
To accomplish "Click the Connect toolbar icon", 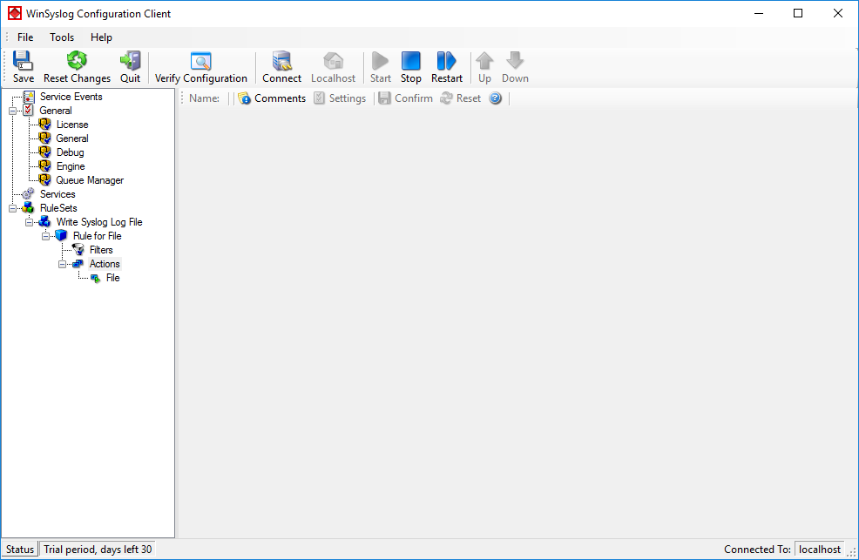I will pyautogui.click(x=281, y=67).
